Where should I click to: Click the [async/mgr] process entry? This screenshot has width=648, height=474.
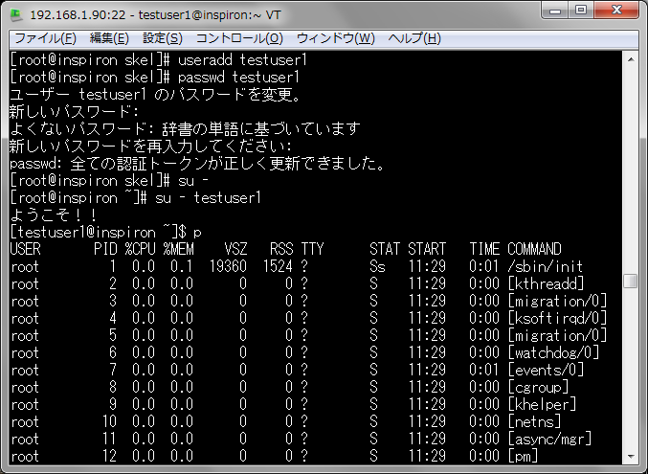pos(549,440)
